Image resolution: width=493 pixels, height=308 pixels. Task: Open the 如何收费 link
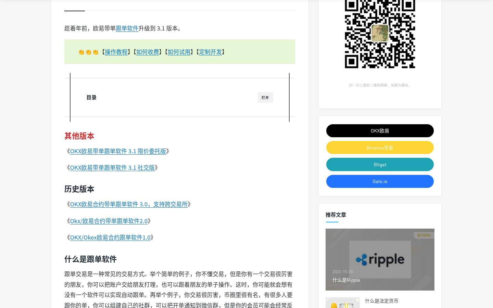[x=148, y=52]
